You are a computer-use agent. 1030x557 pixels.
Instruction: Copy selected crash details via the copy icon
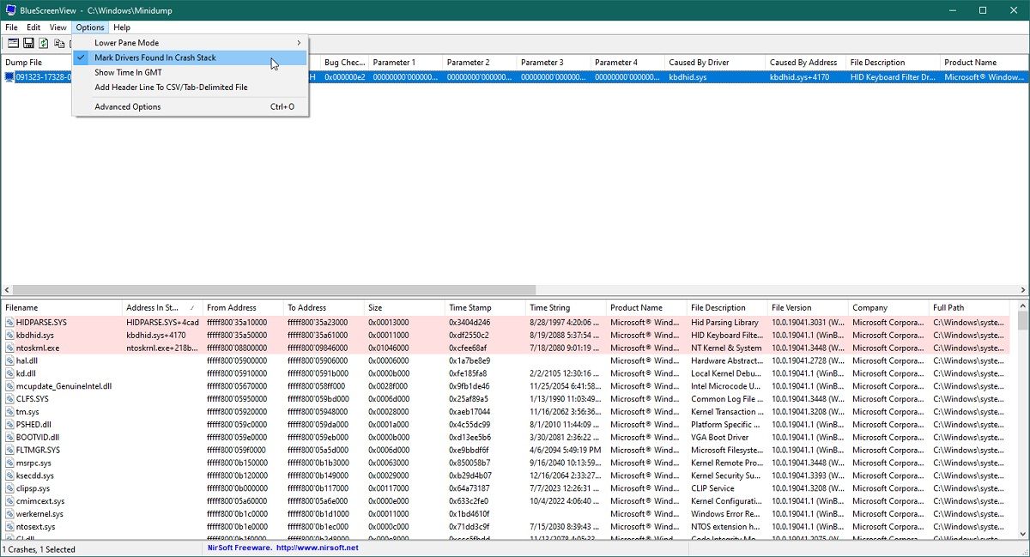click(x=58, y=43)
